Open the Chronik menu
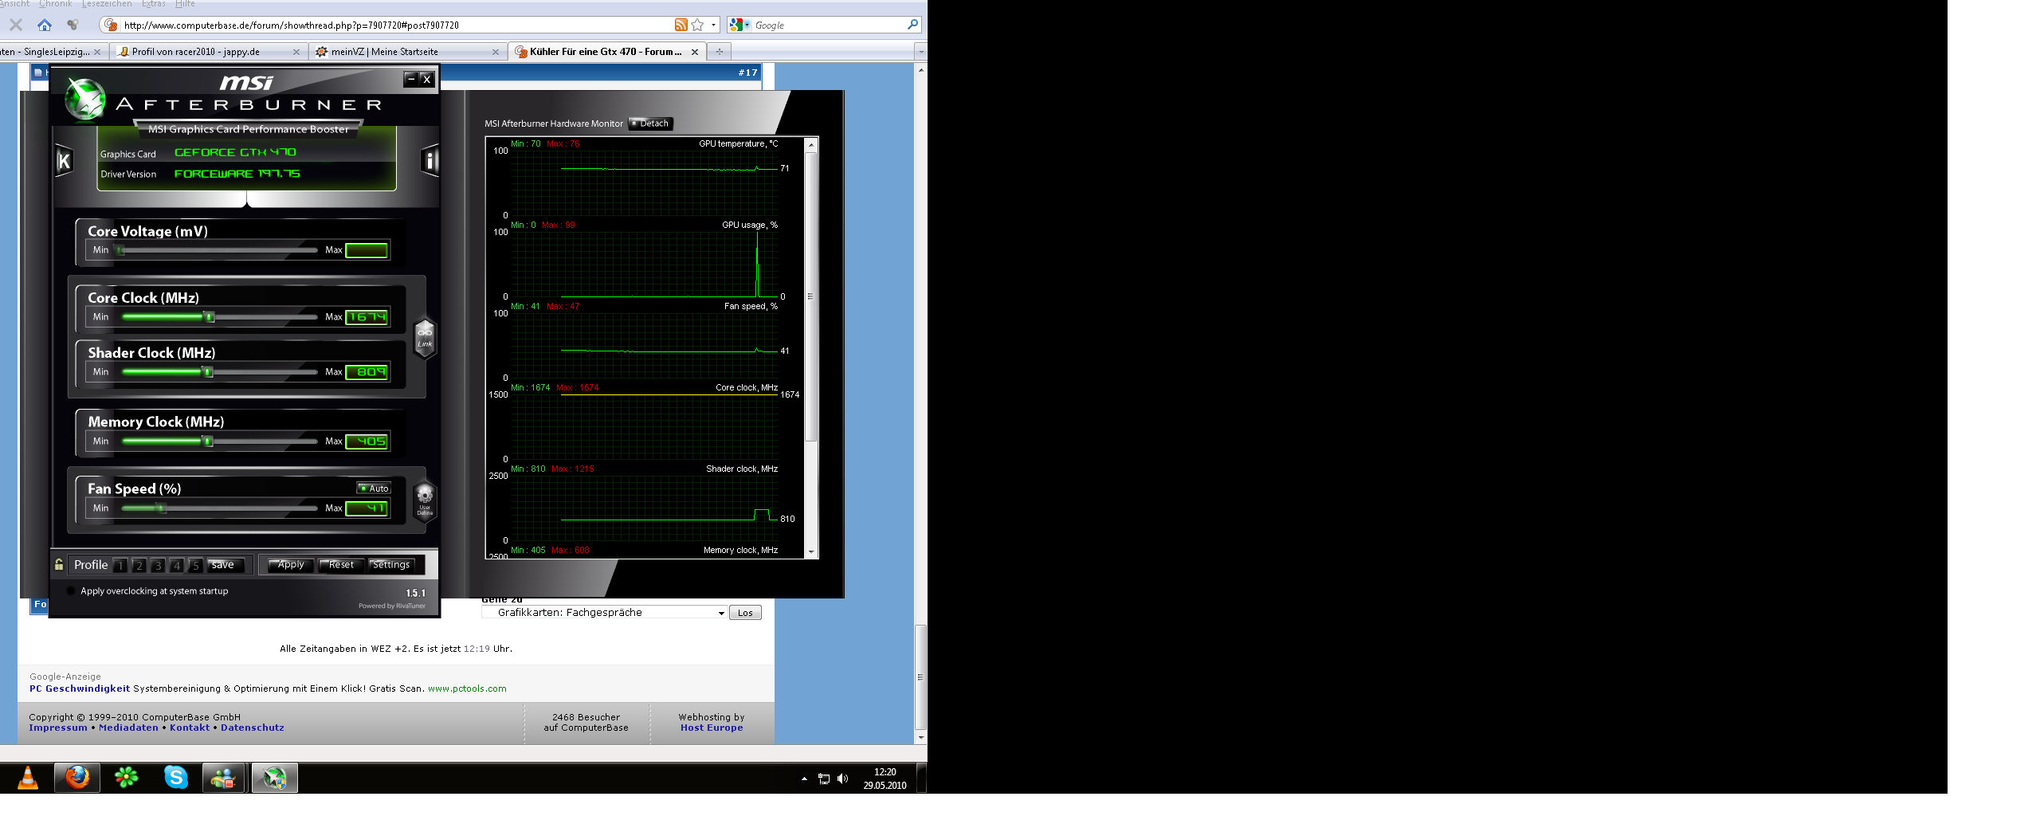Image resolution: width=2040 pixels, height=816 pixels. pyautogui.click(x=56, y=4)
